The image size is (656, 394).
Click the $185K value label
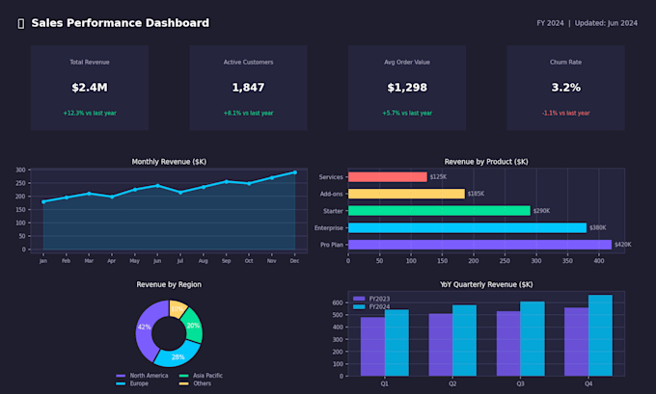[476, 194]
